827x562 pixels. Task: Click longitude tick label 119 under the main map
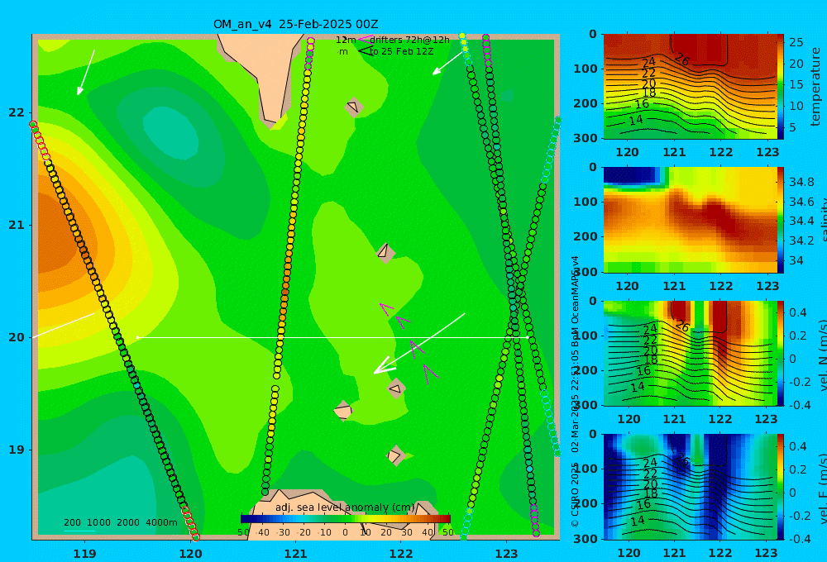[x=84, y=554]
